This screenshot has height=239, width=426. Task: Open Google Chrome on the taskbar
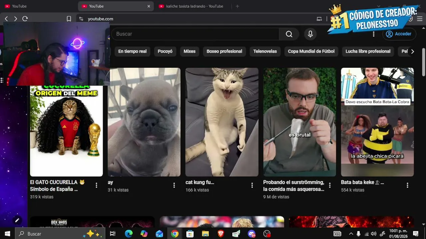pos(175,234)
